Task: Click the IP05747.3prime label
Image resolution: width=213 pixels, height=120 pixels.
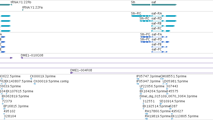Action: (x=148, y=76)
